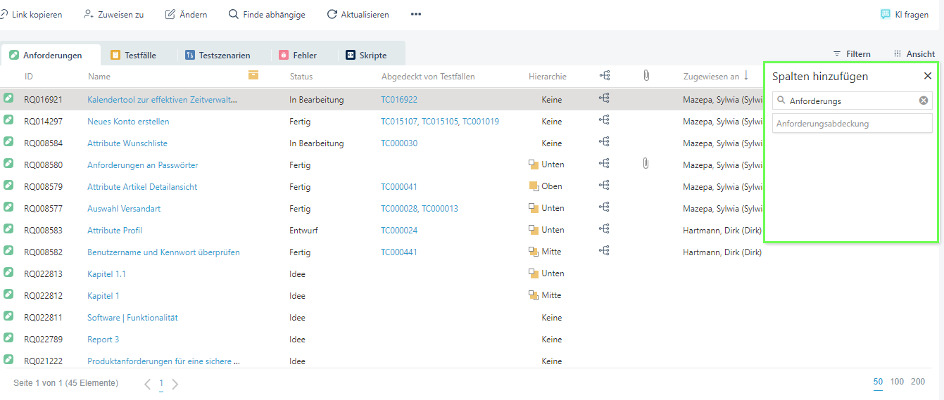
Task: Open the KI fragen assistant
Action: click(905, 14)
